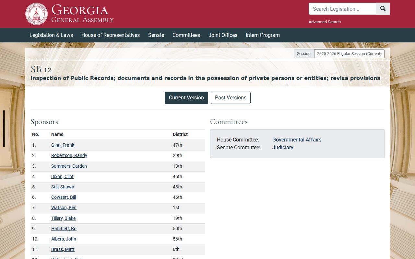
Task: Click the Georgia General Assembly title
Action: point(82,14)
